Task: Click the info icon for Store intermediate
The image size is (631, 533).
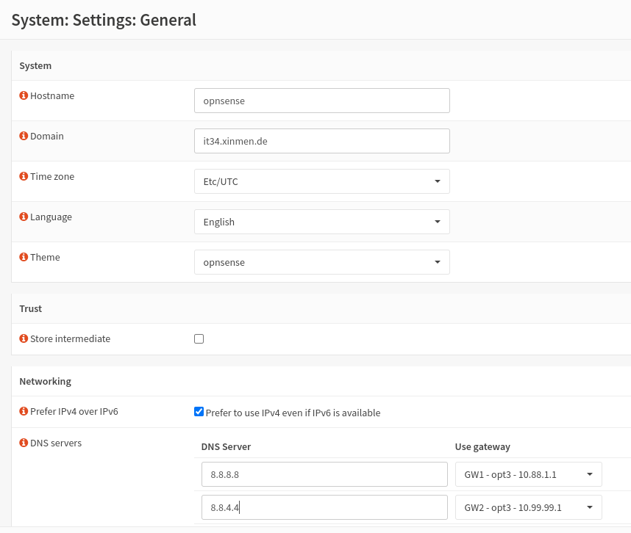Action: [24, 338]
